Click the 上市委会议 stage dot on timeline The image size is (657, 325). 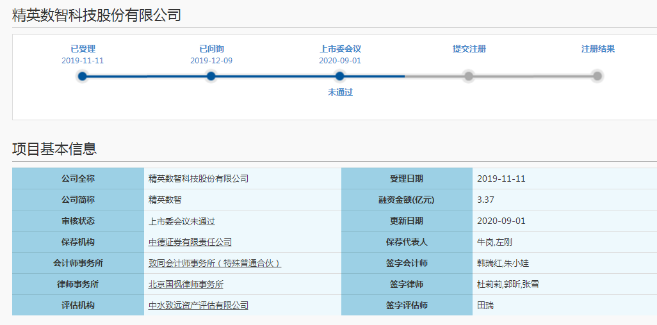pos(340,76)
